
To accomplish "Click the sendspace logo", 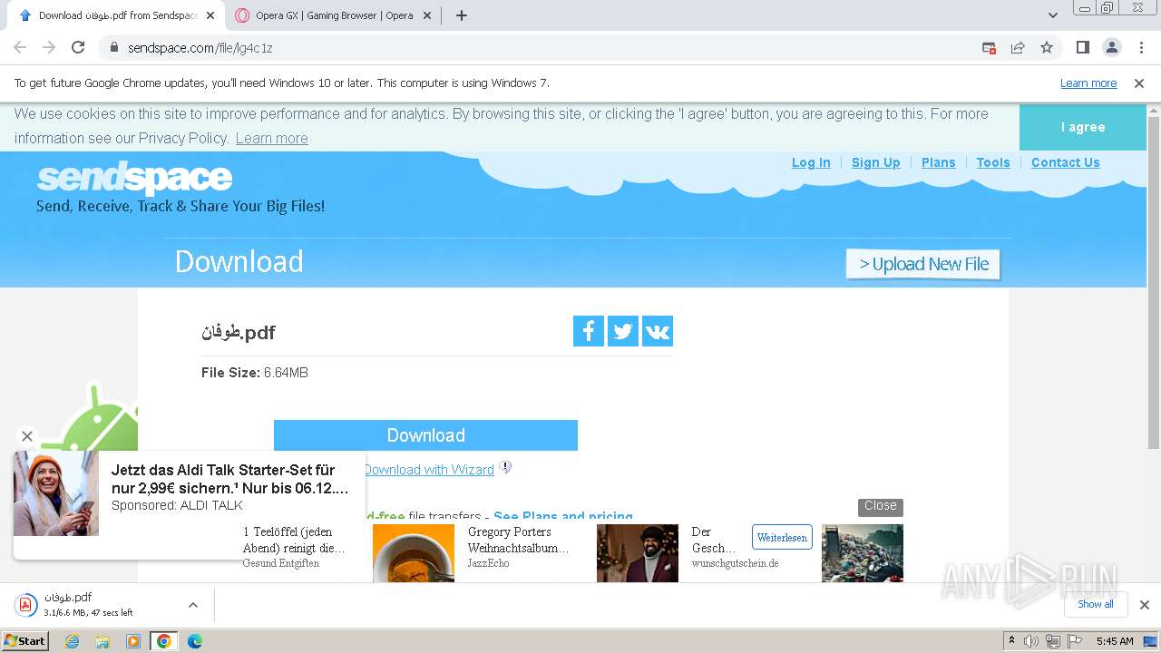I will coord(134,178).
